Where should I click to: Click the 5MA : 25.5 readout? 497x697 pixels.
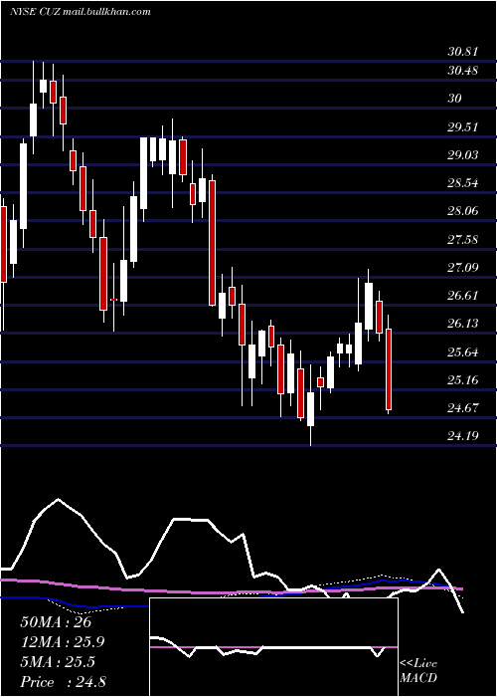click(x=58, y=662)
